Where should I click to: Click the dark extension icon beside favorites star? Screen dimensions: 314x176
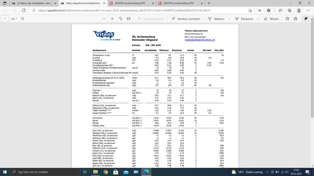(x=259, y=10)
